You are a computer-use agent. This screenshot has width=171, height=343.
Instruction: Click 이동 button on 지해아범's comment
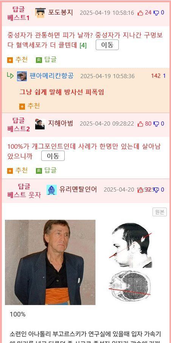(53, 156)
